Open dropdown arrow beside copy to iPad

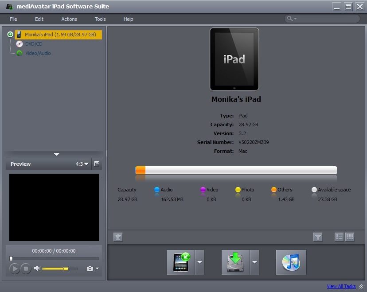(x=199, y=262)
